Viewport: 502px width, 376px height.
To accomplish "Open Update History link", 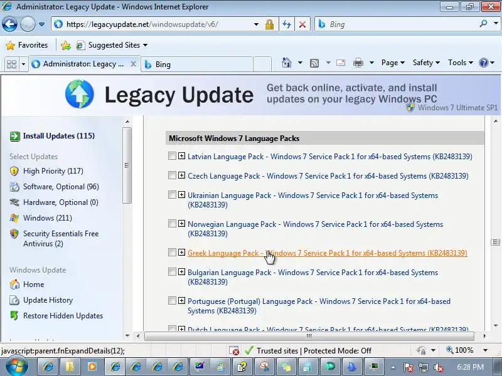I will click(48, 300).
